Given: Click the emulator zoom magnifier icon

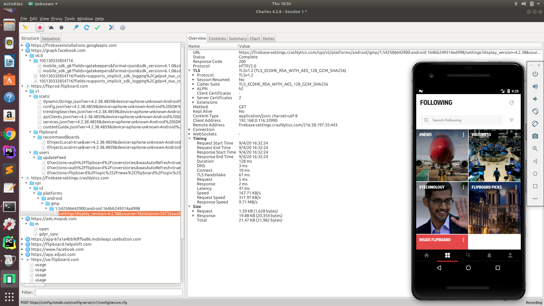Looking at the screenshot, I should tap(535, 149).
